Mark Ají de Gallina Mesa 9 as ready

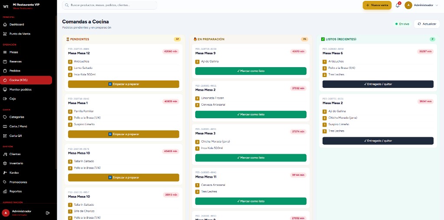click(251, 71)
